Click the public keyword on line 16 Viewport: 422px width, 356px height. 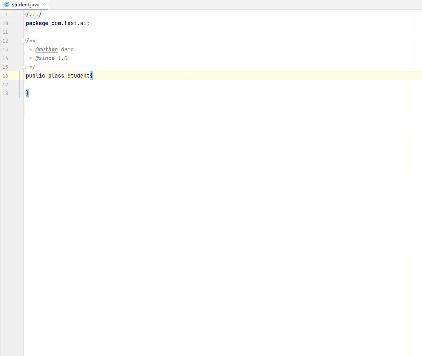coord(35,76)
